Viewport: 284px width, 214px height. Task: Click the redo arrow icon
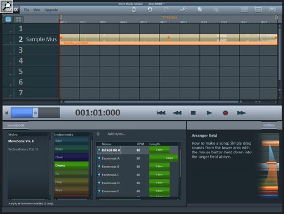166,10
